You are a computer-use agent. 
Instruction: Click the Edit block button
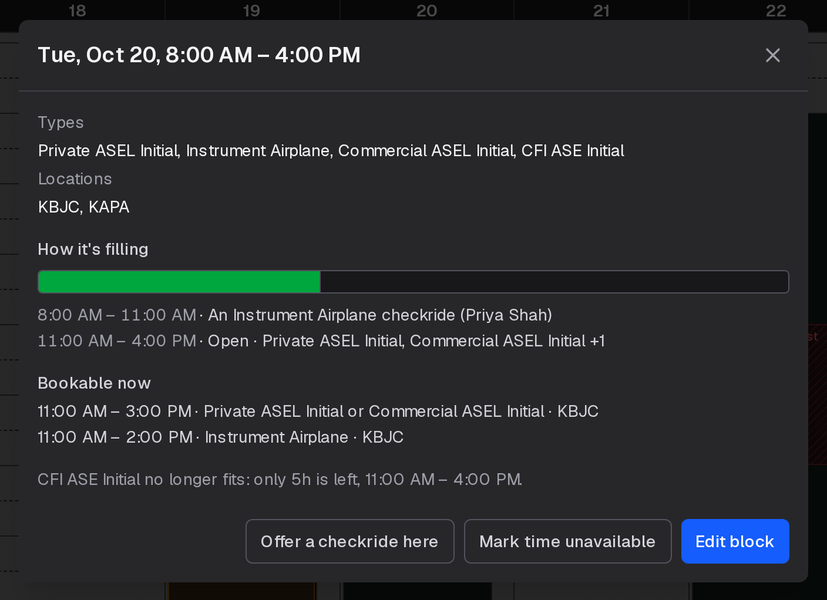tap(735, 541)
